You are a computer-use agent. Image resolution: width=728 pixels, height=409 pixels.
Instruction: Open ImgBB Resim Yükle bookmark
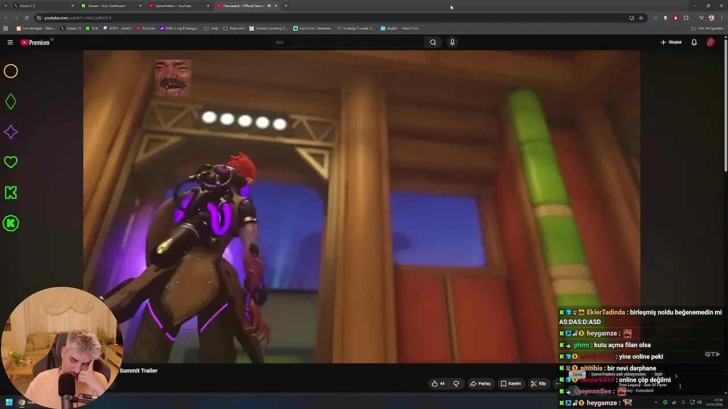(400, 28)
